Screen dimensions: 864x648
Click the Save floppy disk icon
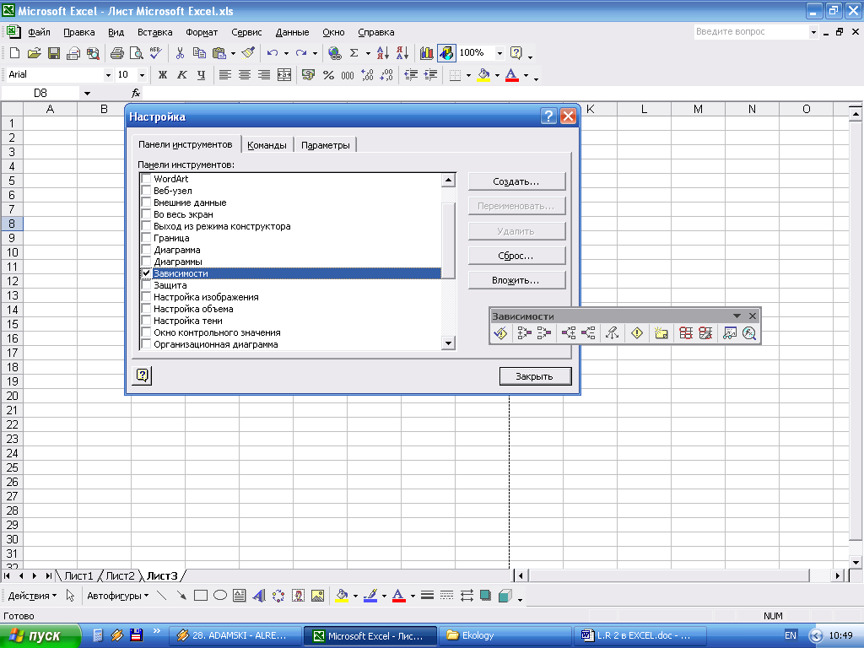pyautogui.click(x=53, y=53)
